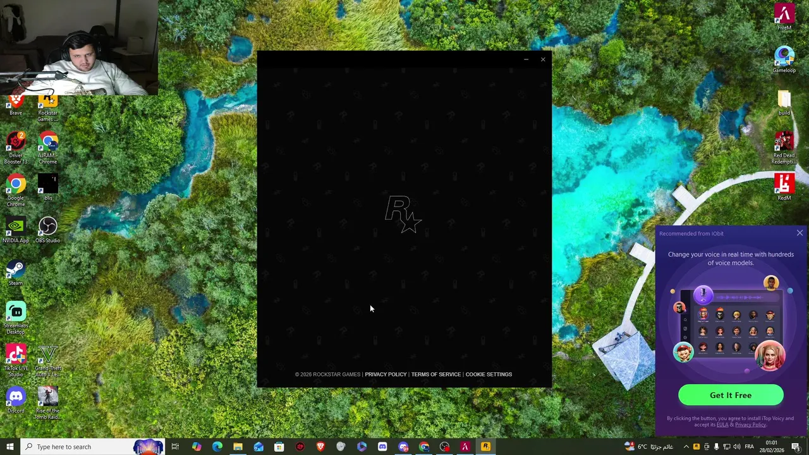Click voice changer promo image in popup

coord(731,324)
